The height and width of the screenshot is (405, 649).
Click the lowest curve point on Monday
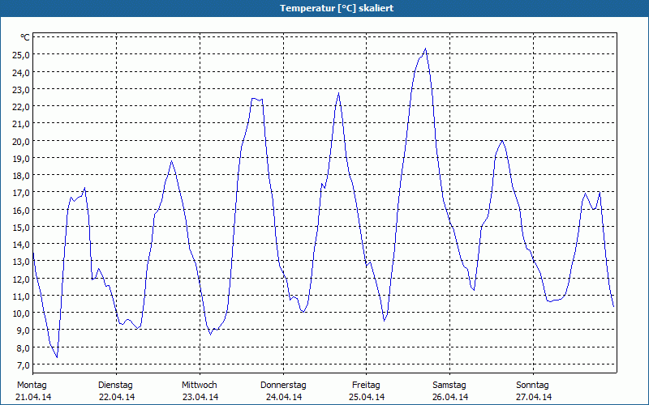pos(57,357)
